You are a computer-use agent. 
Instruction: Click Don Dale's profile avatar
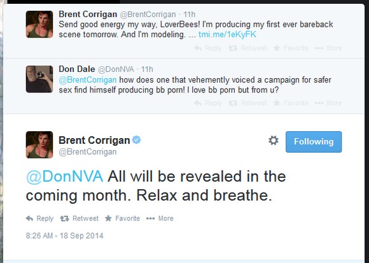click(x=39, y=79)
